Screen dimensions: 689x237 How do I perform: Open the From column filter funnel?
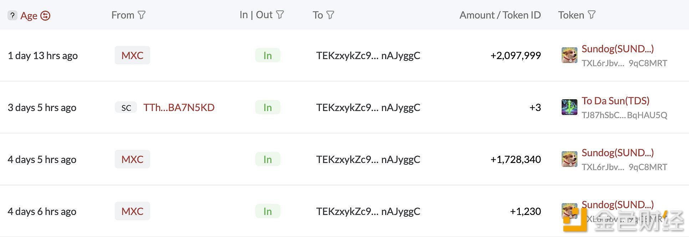point(142,15)
